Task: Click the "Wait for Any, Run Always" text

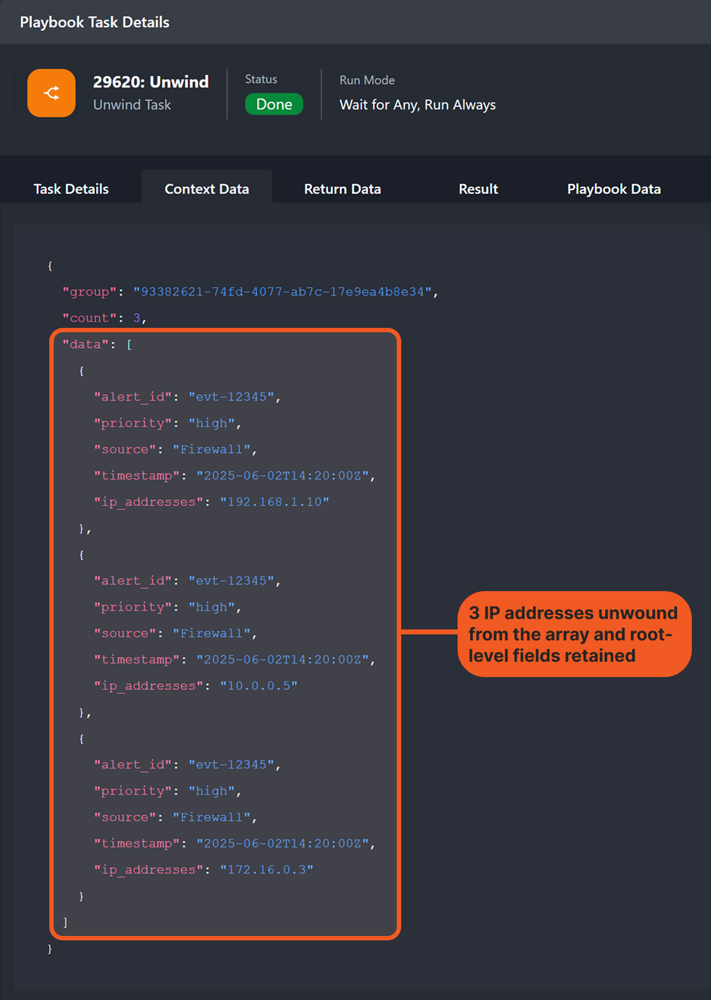Action: (x=417, y=105)
